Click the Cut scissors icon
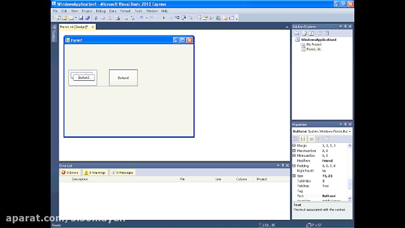The height and width of the screenshot is (228, 405). [96, 18]
